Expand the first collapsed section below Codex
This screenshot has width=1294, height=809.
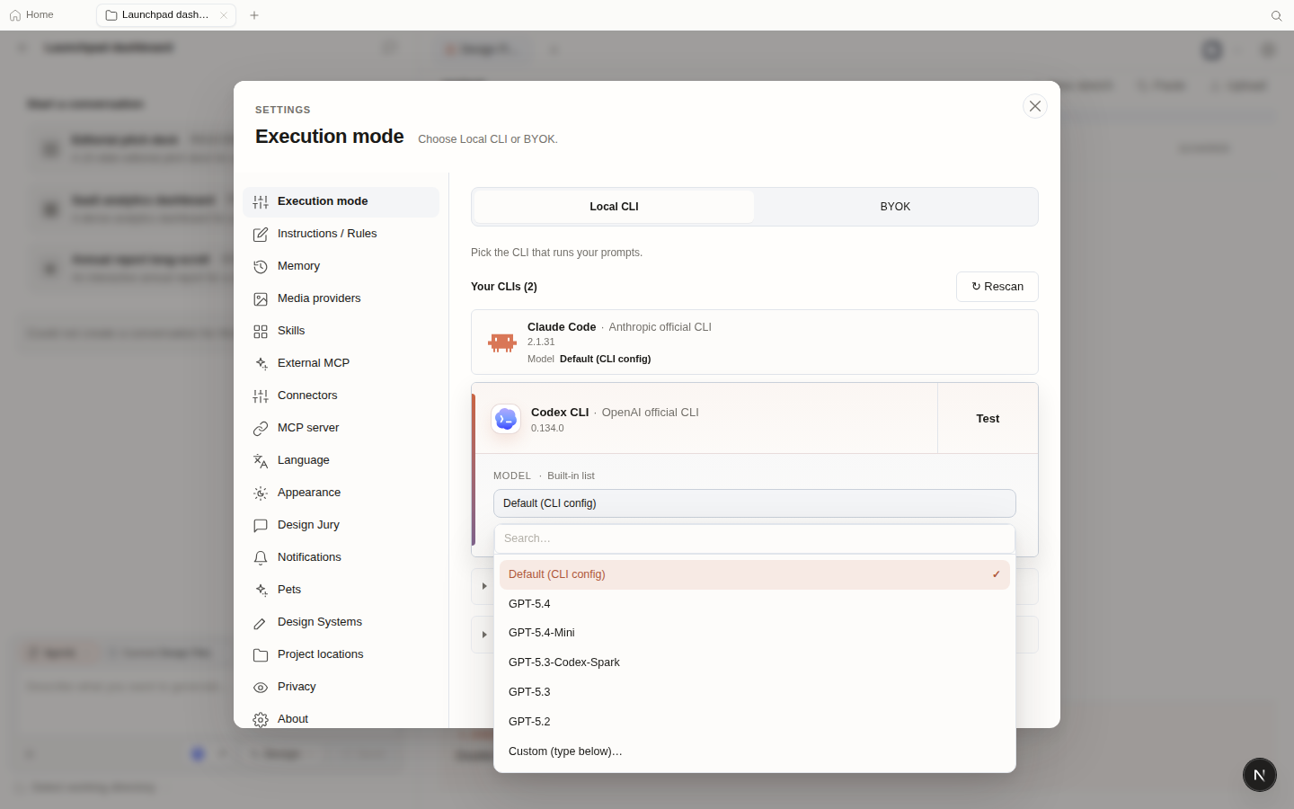484,586
